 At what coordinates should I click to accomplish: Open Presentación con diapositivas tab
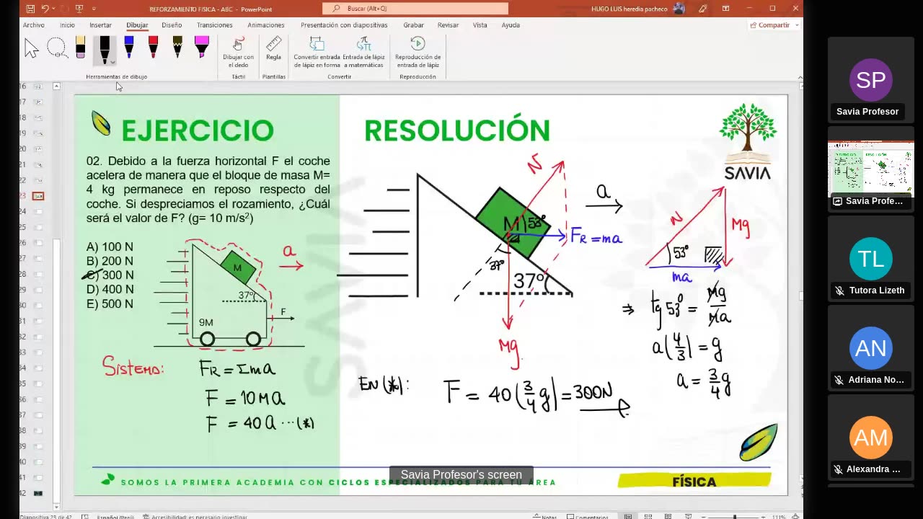(344, 25)
